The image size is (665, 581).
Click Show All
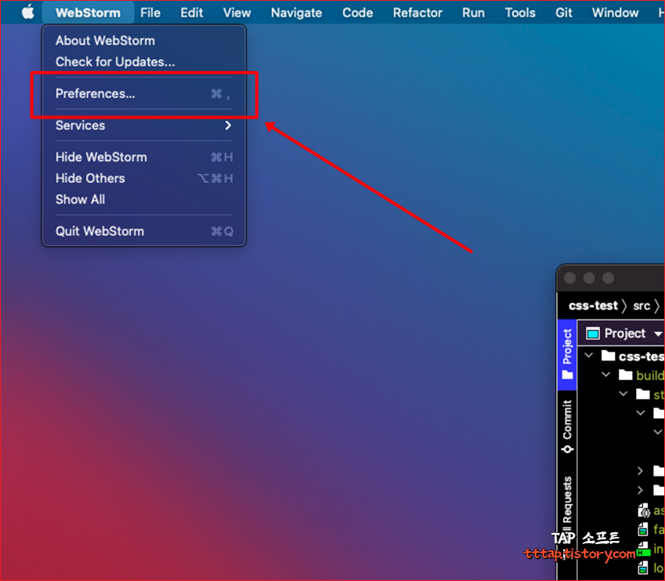click(144, 199)
